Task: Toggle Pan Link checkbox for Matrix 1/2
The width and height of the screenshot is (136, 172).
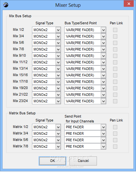Action: (115, 127)
